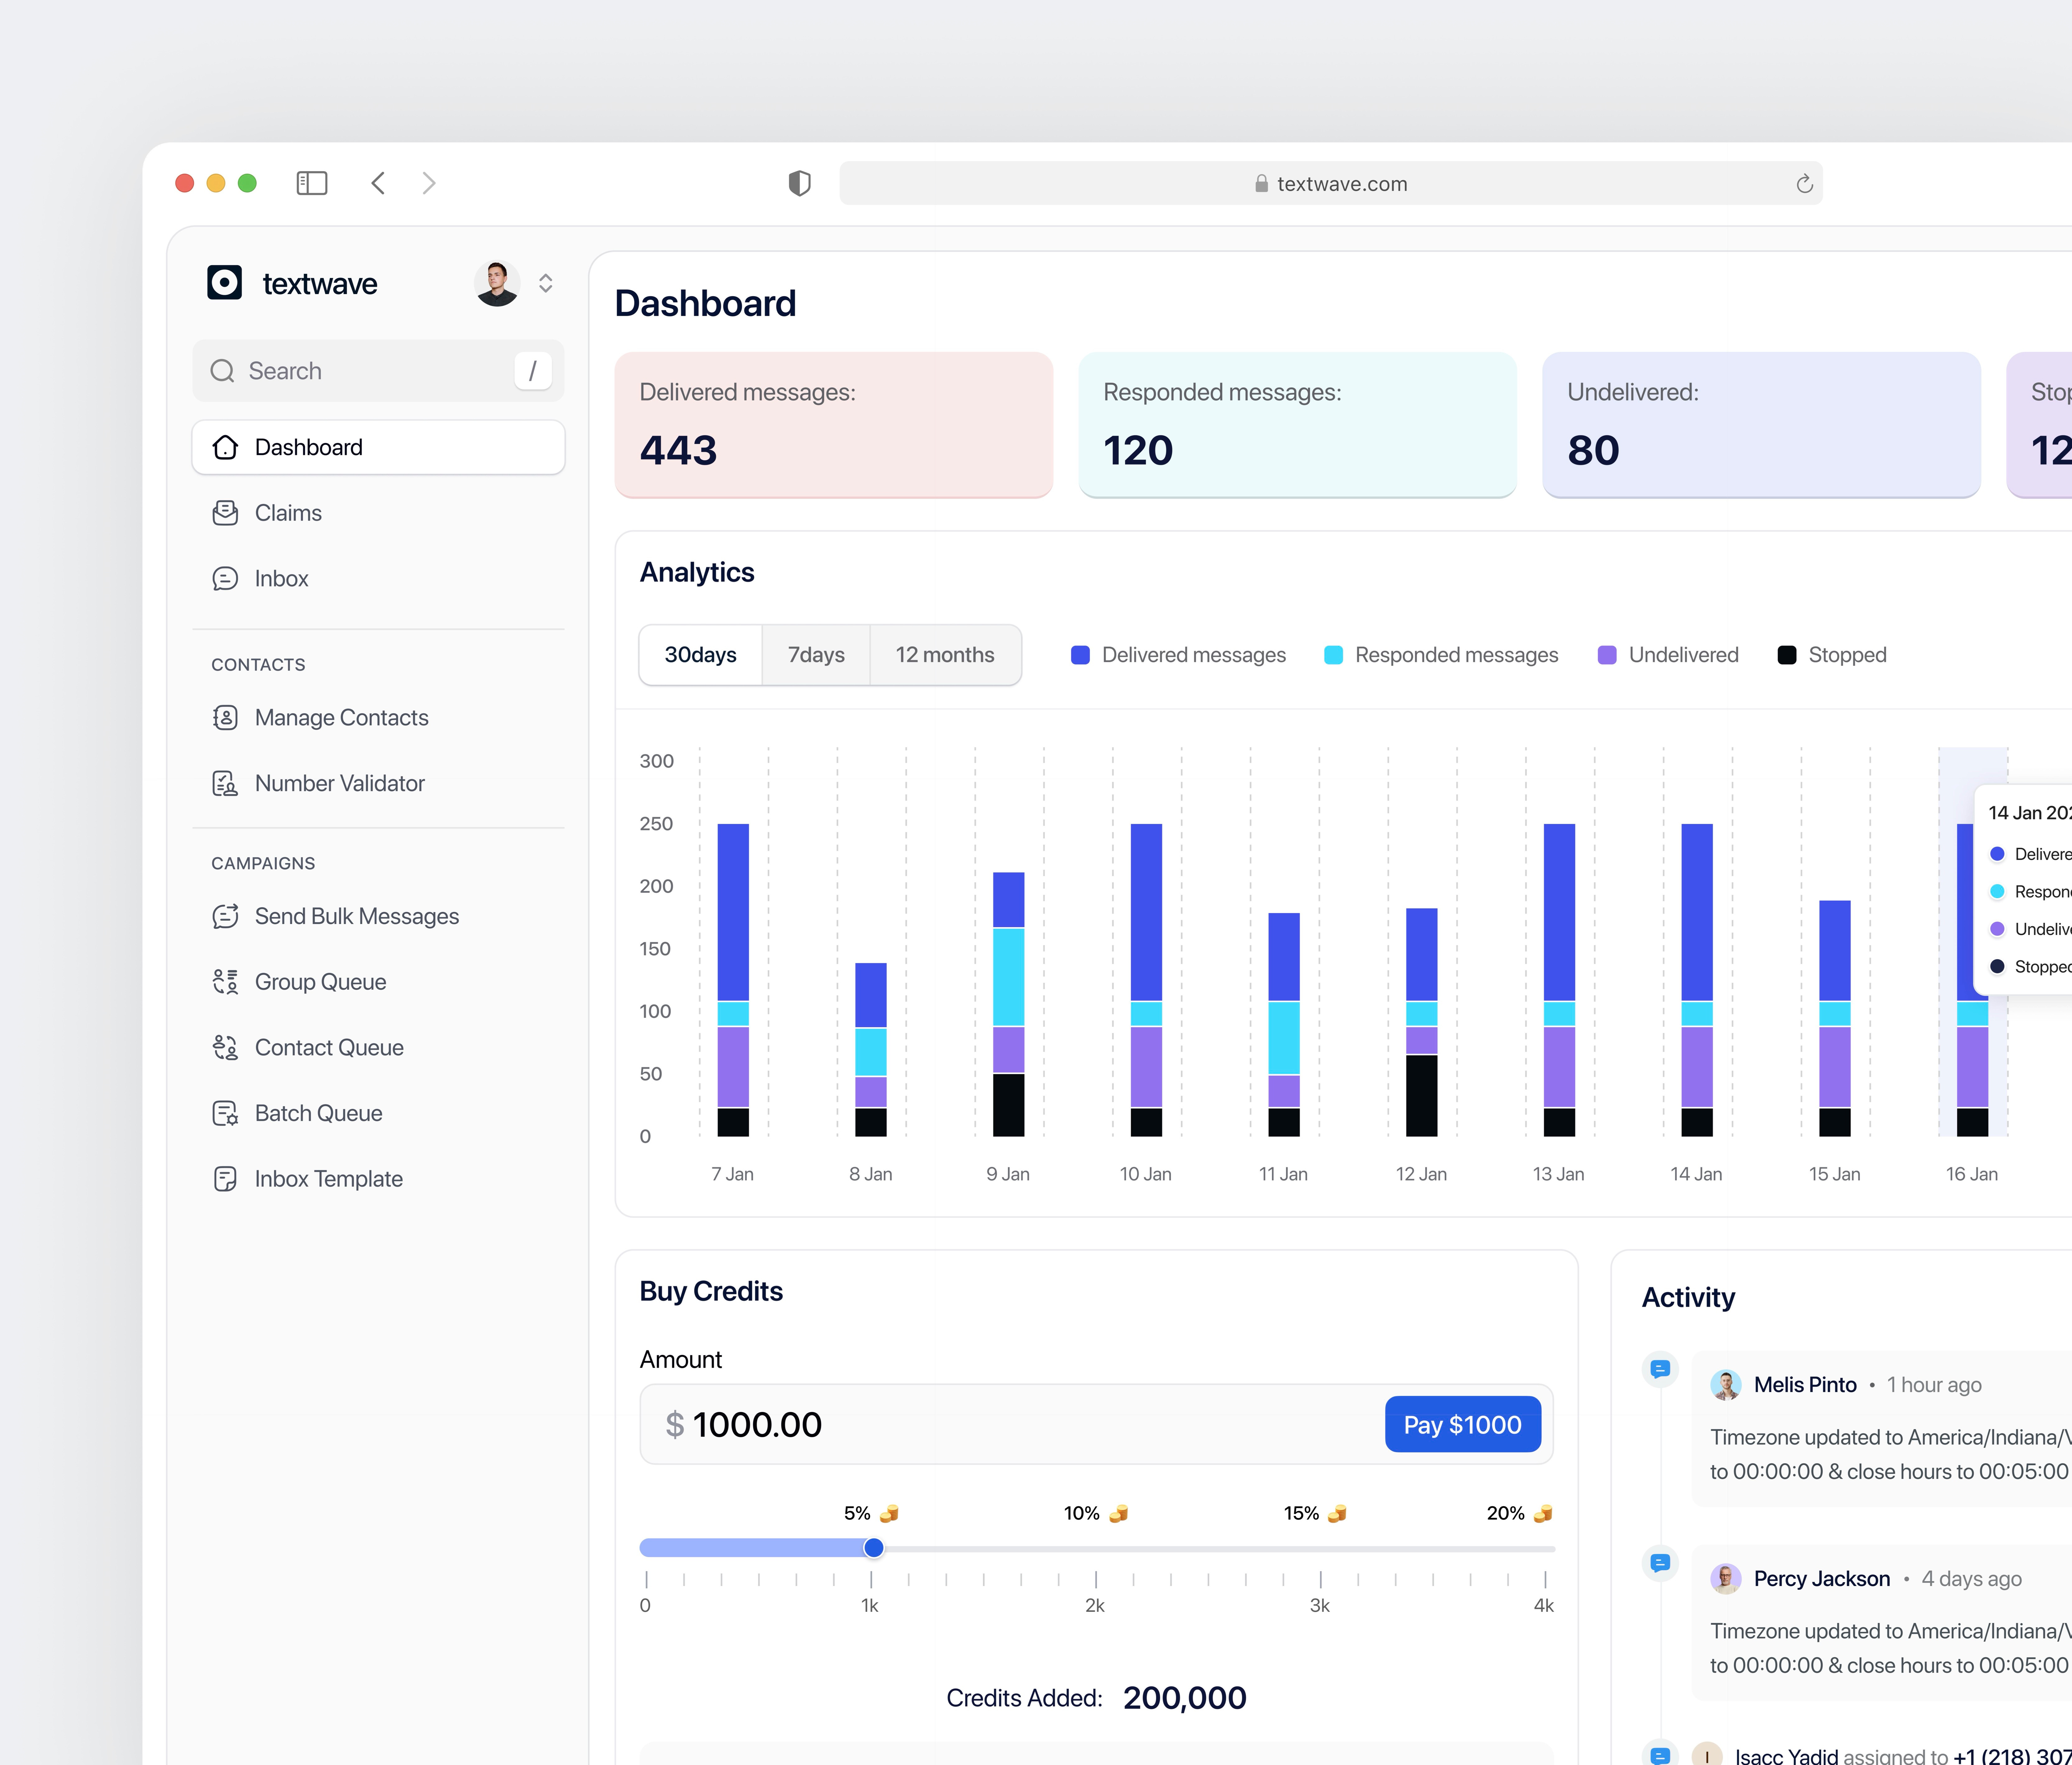Click the Manage Contacts icon
2072x1765 pixels.
[225, 718]
